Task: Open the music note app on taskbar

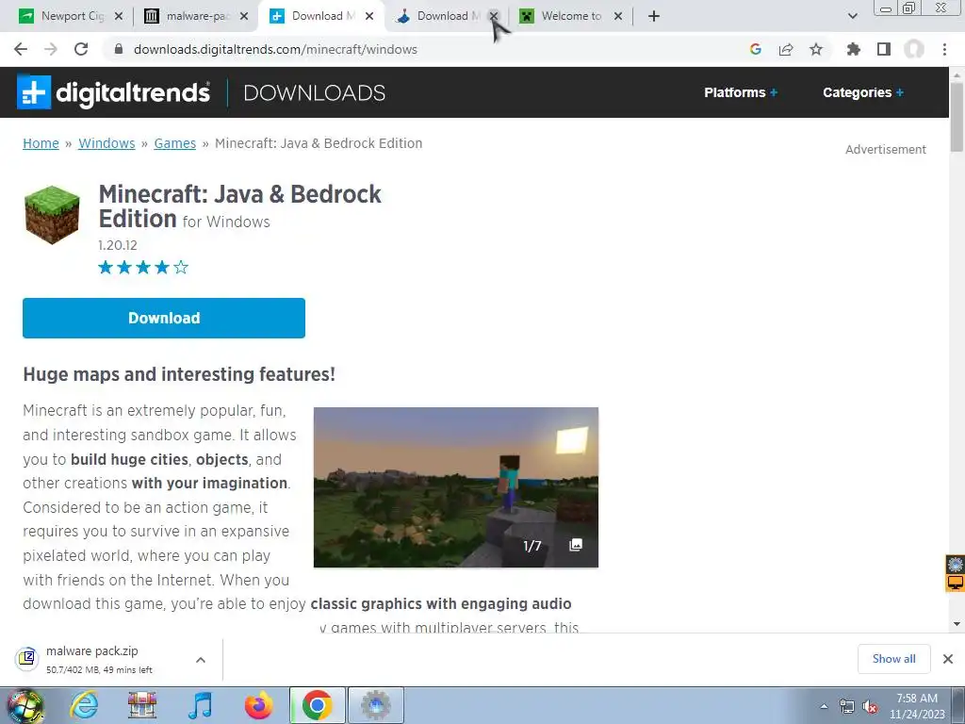Action: [x=200, y=705]
